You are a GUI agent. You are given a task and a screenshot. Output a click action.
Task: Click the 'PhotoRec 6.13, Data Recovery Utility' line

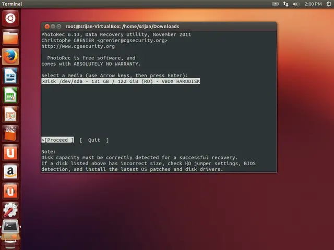tap(116, 34)
